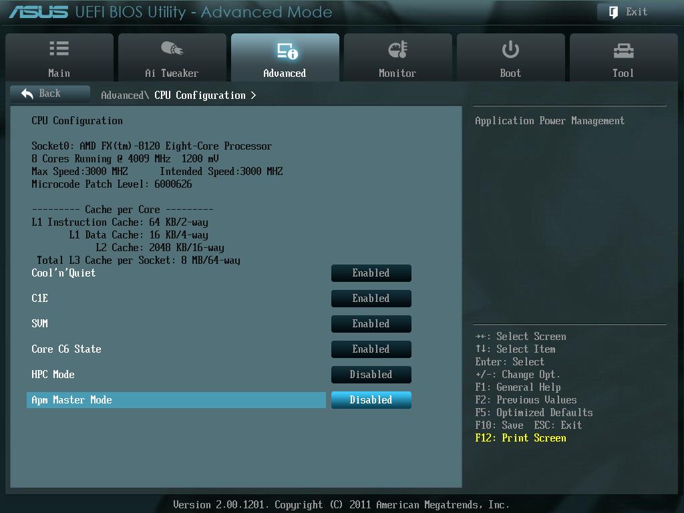Click the L1 Instruction Cache line
684x513 pixels.
coord(120,222)
